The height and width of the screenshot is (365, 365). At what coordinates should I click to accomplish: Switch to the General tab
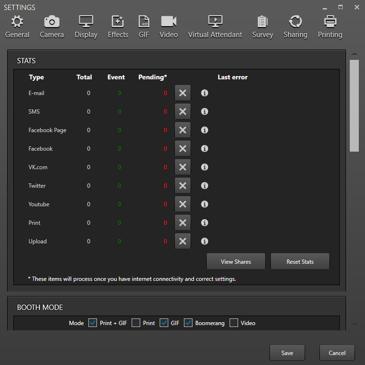coord(17,27)
